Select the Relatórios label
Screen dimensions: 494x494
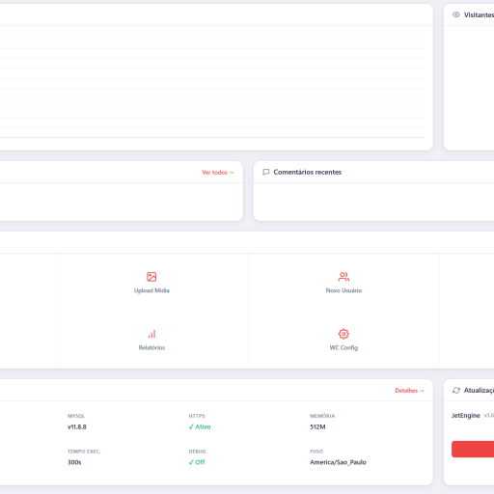(x=151, y=347)
